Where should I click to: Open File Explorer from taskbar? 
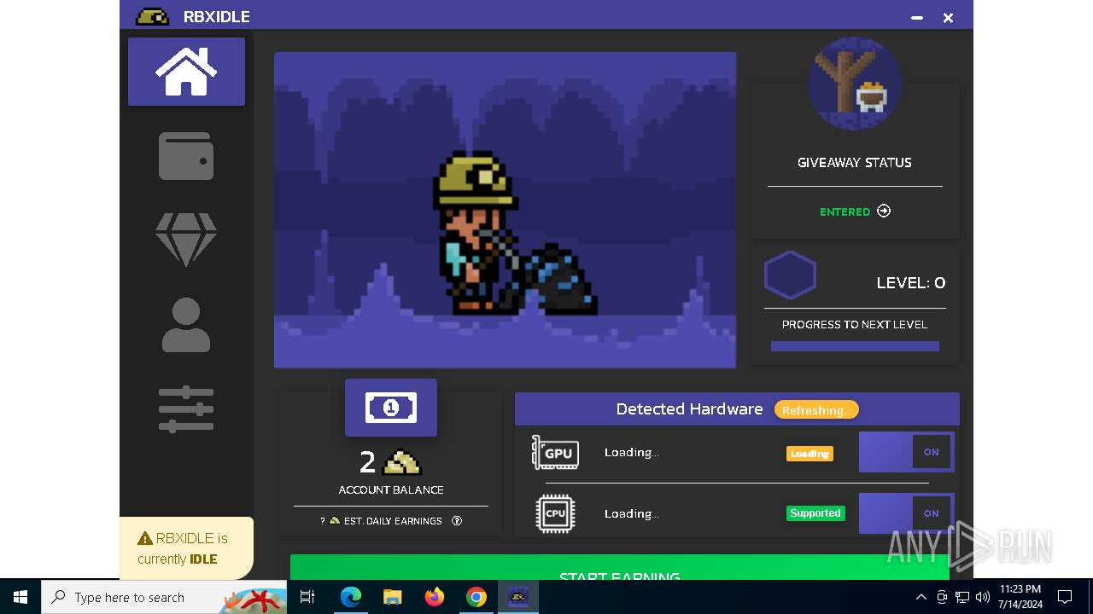392,597
